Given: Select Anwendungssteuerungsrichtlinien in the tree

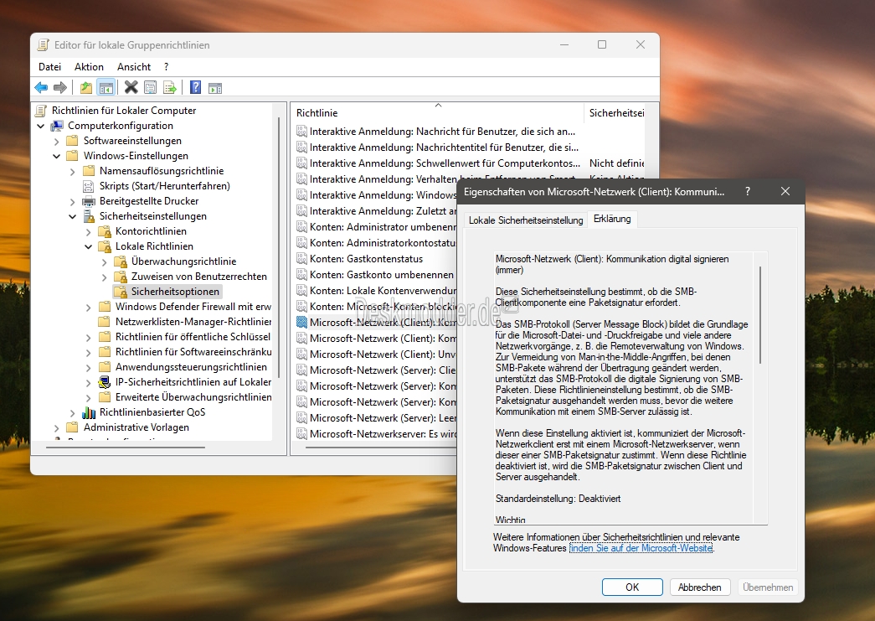Looking at the screenshot, I should click(x=191, y=367).
